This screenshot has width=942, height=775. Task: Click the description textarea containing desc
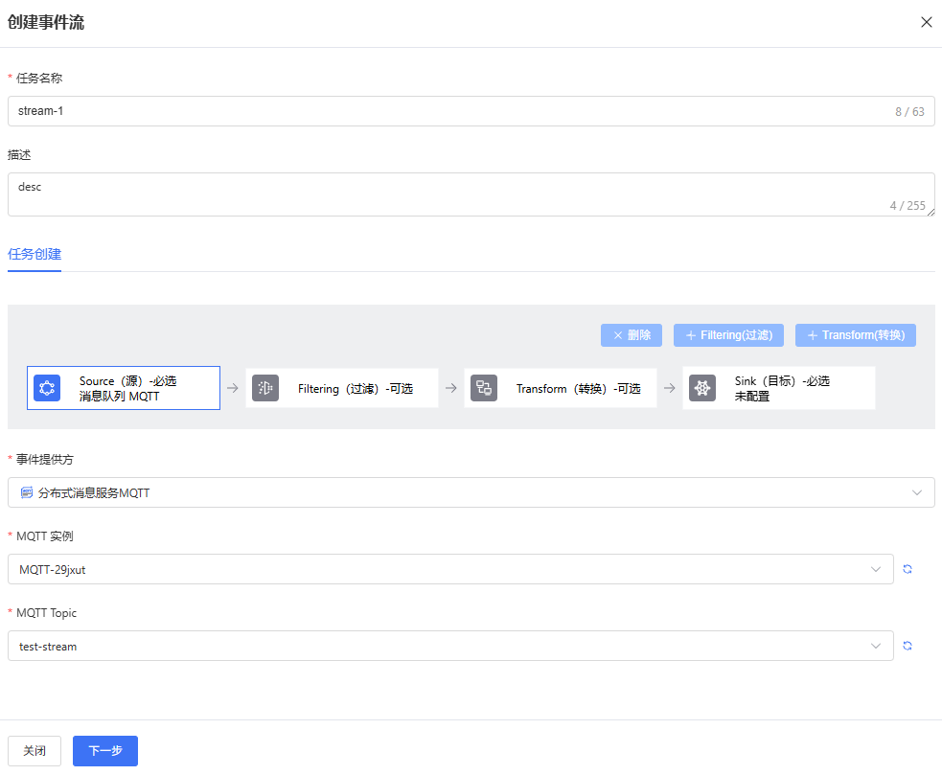pyautogui.click(x=471, y=194)
